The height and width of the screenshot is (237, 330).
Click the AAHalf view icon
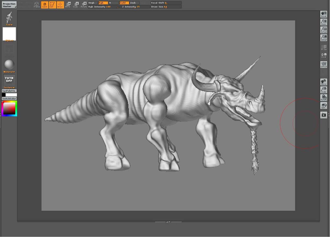click(x=324, y=38)
